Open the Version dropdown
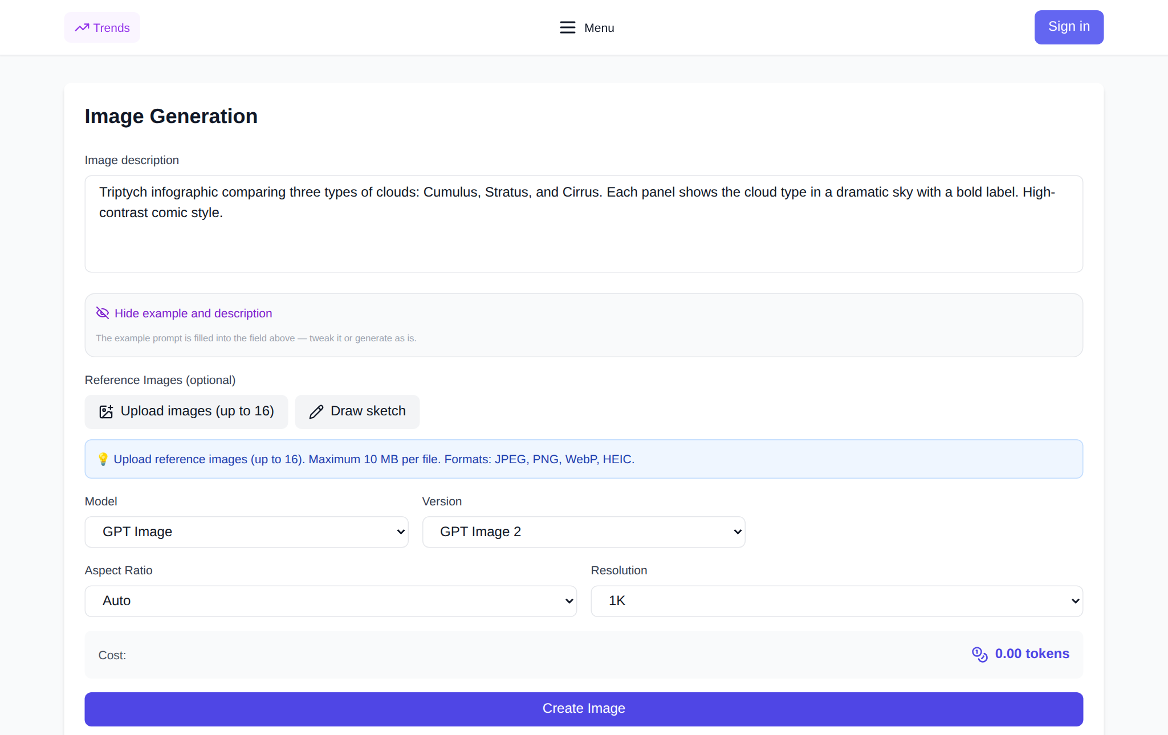 584,532
